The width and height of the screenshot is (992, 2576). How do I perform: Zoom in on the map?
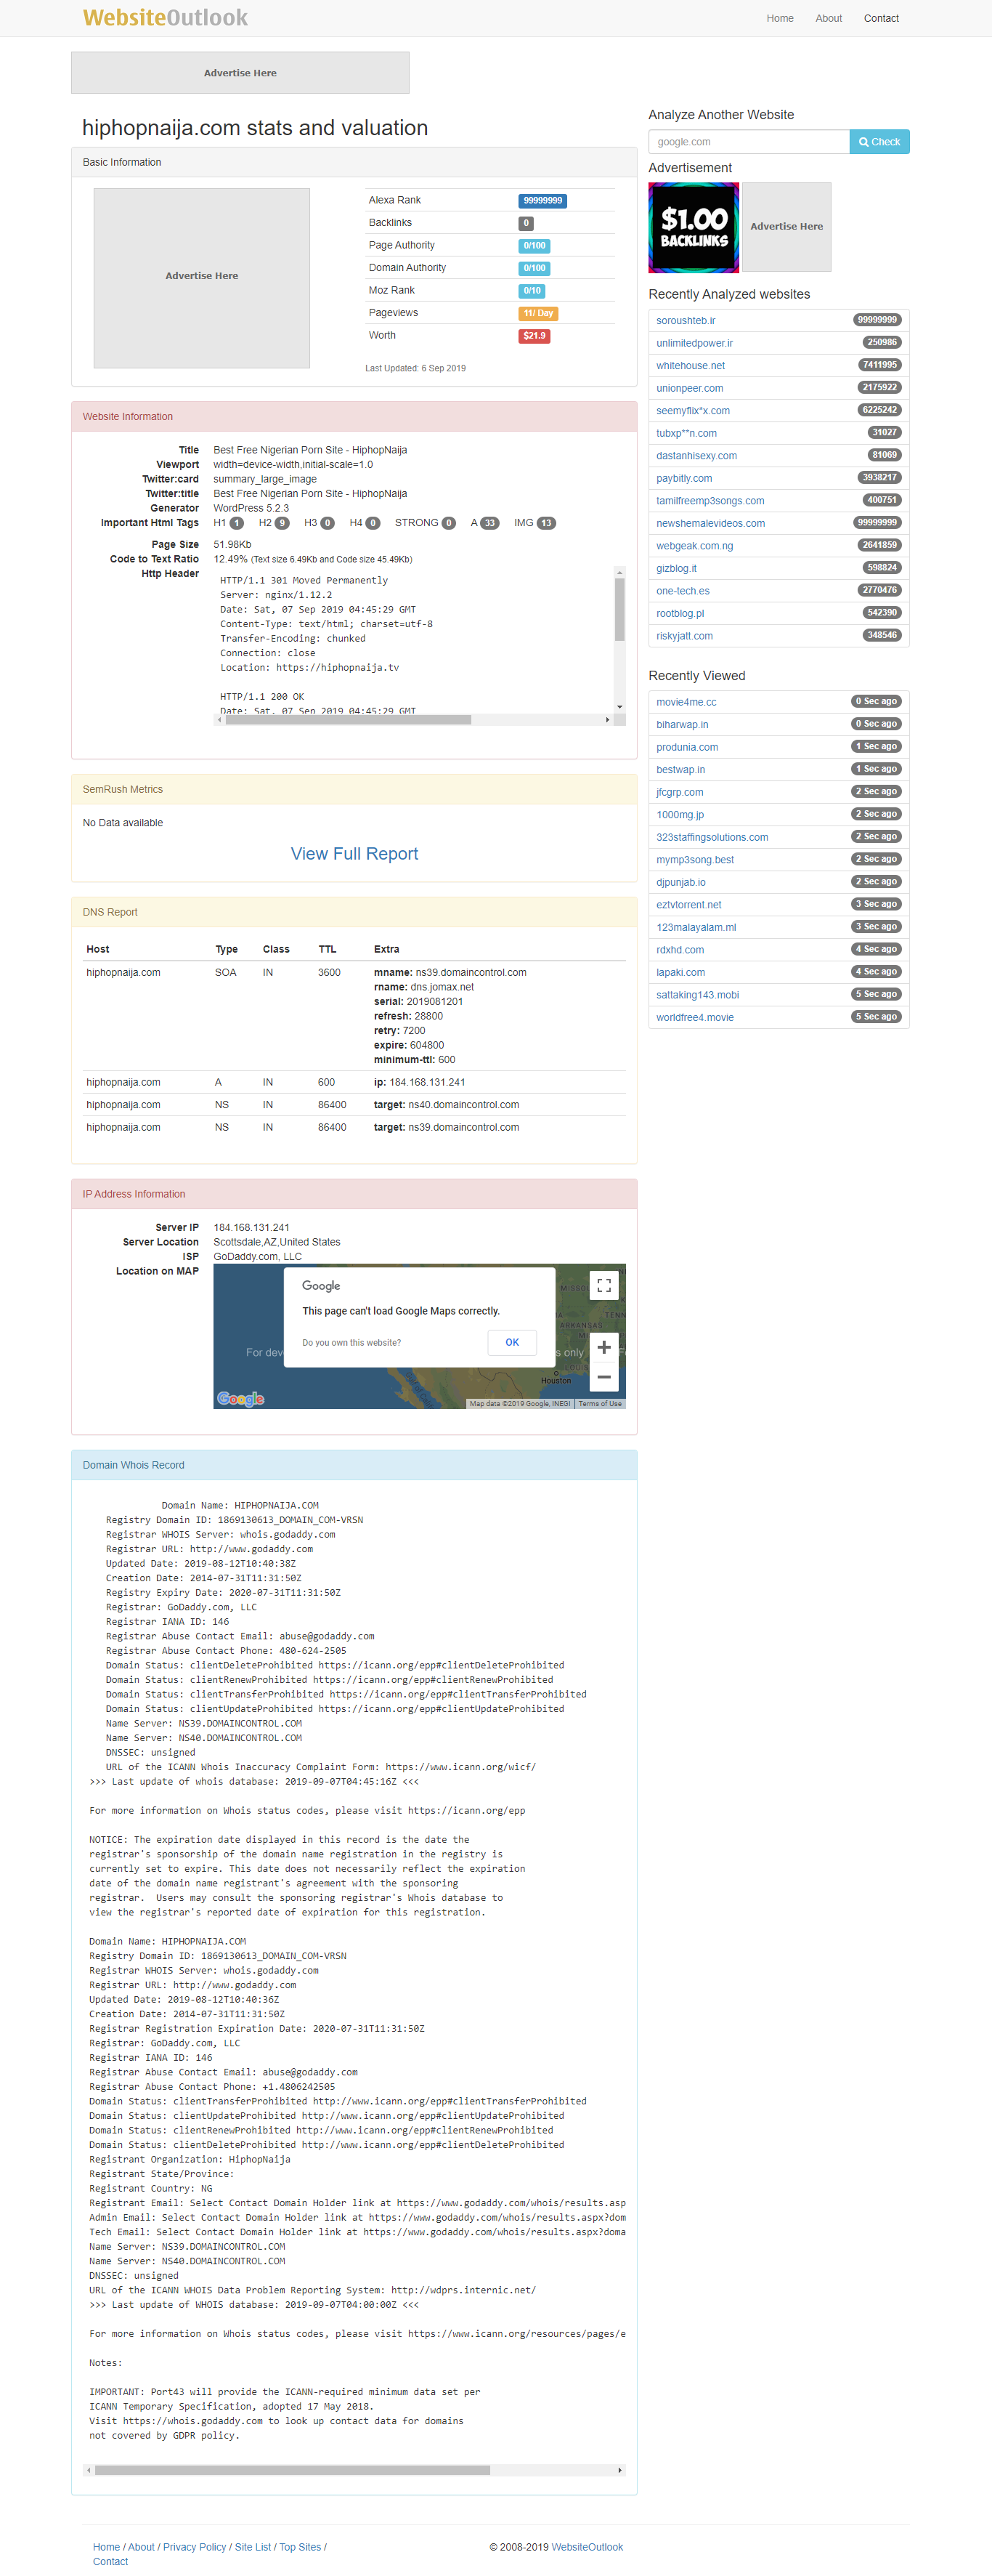pyautogui.click(x=603, y=1348)
